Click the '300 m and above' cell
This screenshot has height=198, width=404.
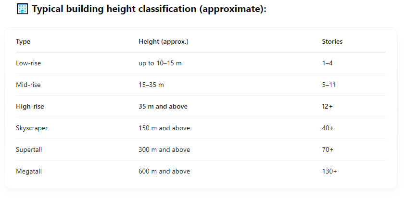pos(164,149)
